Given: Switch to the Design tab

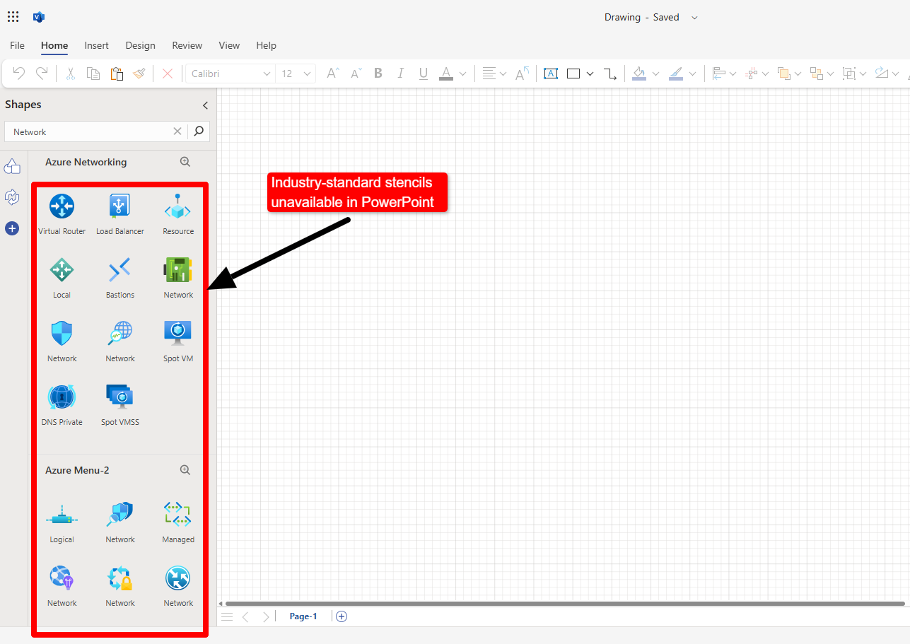Looking at the screenshot, I should (x=141, y=45).
